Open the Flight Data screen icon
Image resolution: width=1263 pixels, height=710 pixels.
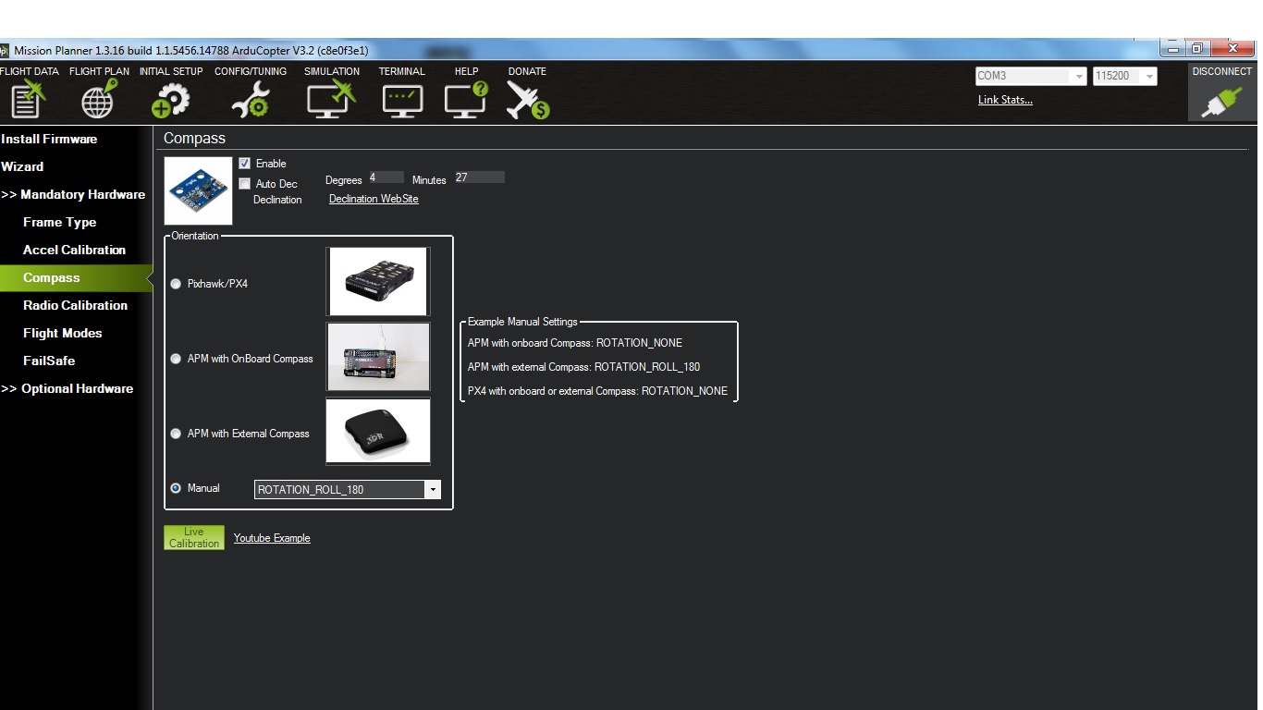27,100
